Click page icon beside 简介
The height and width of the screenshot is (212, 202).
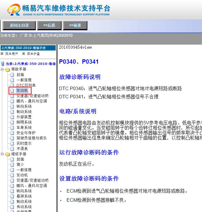(12, 164)
